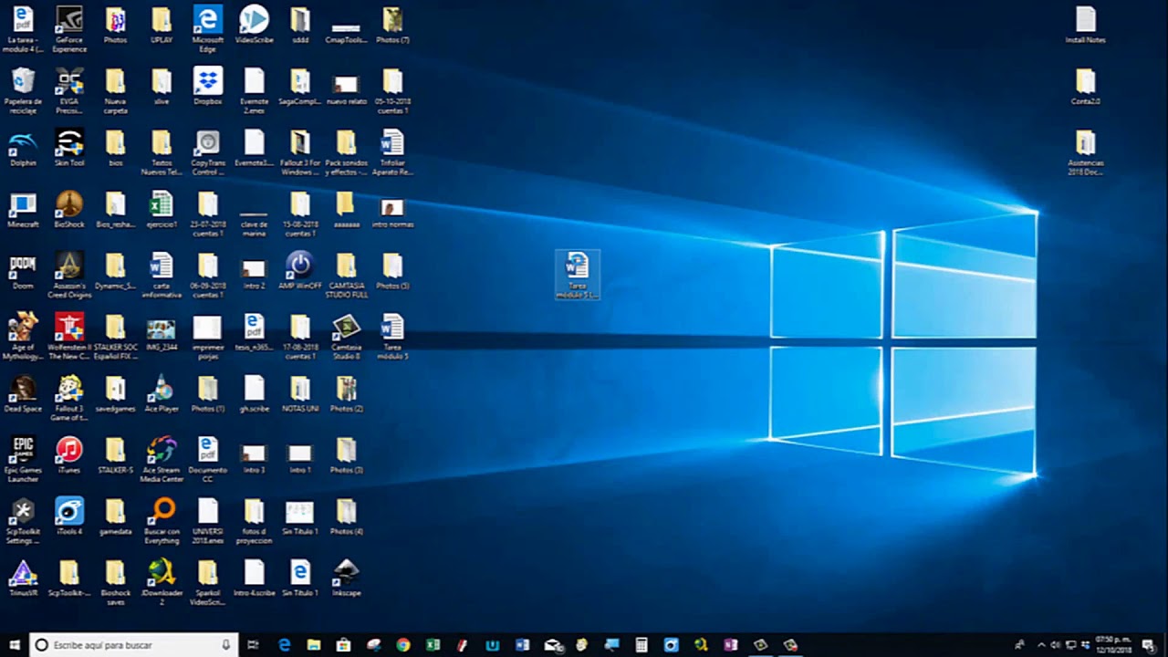Open Microsoft Store from the taskbar
This screenshot has height=657, width=1168.
pos(343,645)
